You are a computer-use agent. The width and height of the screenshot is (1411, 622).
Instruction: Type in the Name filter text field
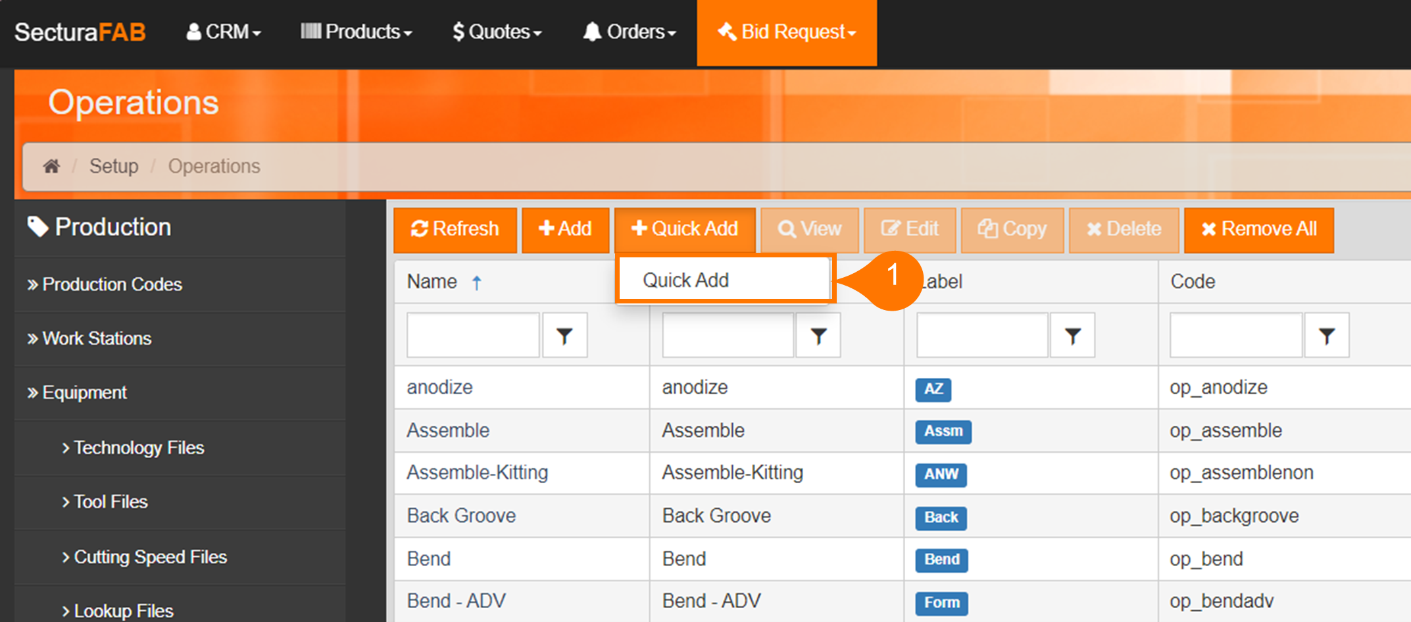tap(473, 336)
